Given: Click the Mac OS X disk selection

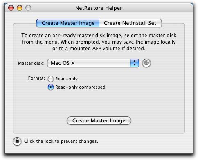Looking at the screenshot, I should pyautogui.click(x=63, y=63).
